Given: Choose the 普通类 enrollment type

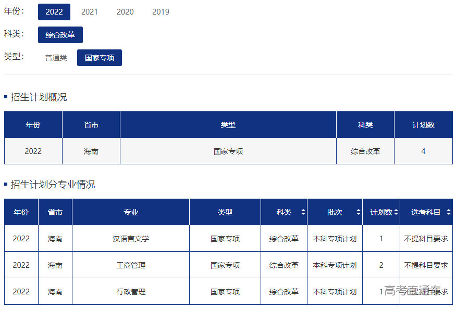Looking at the screenshot, I should tap(56, 58).
